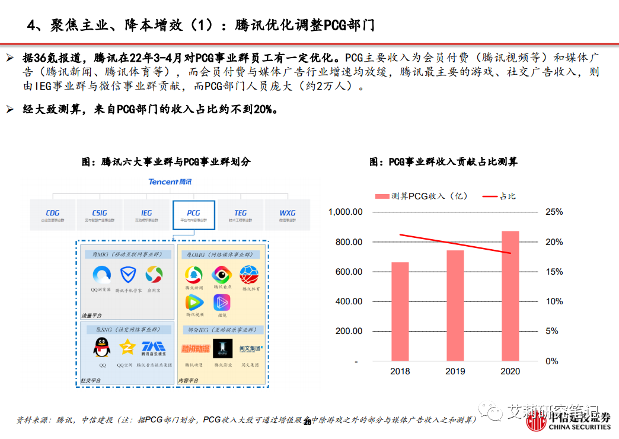
Task: Click the 腾讯手机管家 shield icon
Action: click(x=128, y=275)
